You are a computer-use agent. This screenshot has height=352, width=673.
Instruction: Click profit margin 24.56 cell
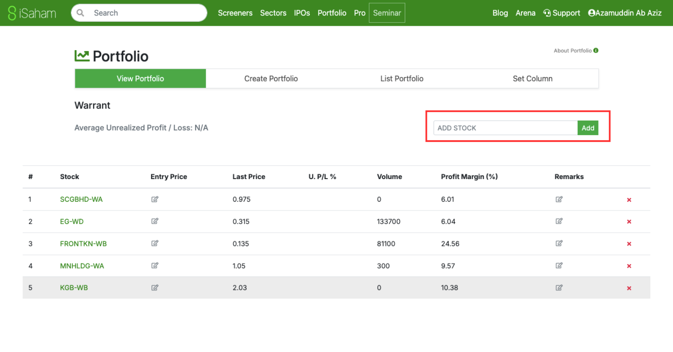coord(450,243)
